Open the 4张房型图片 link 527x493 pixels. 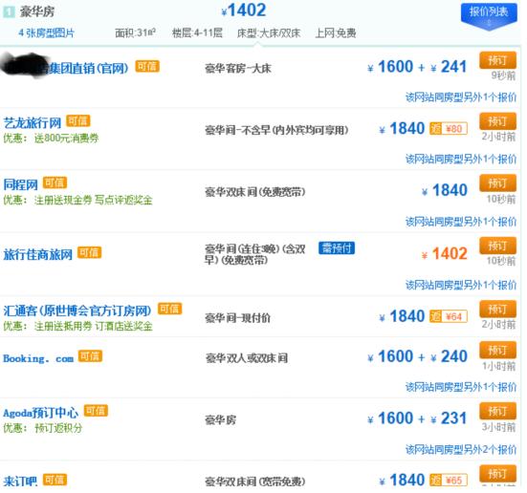coord(46,32)
